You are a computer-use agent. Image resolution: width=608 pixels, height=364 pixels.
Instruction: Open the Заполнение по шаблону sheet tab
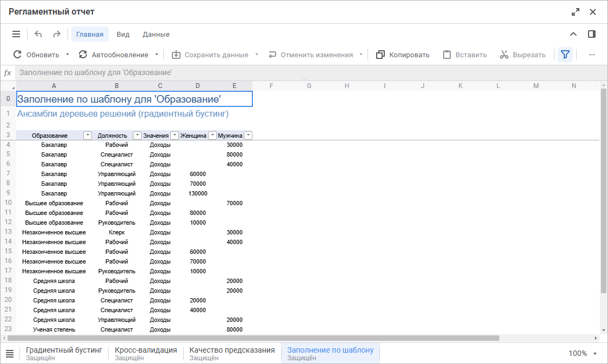pyautogui.click(x=330, y=353)
